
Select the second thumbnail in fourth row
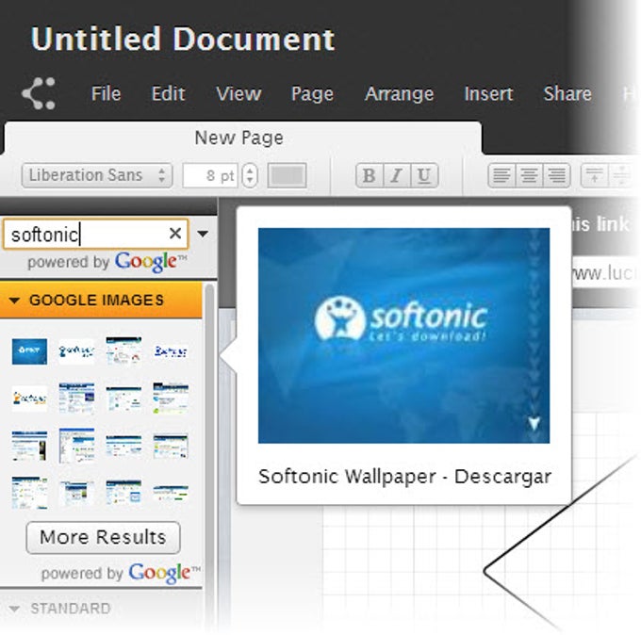coord(76,493)
